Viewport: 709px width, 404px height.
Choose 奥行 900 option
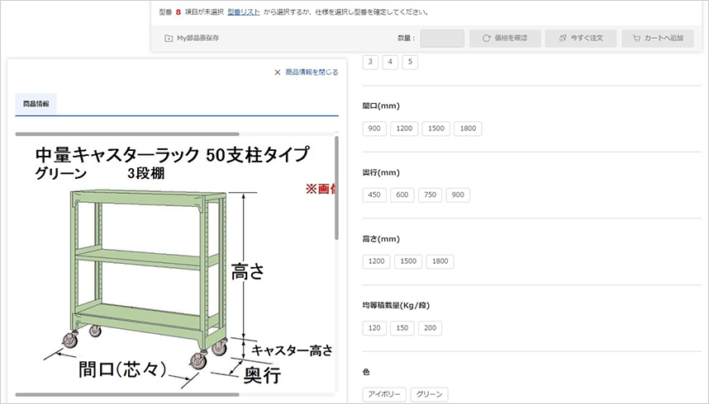pos(458,195)
